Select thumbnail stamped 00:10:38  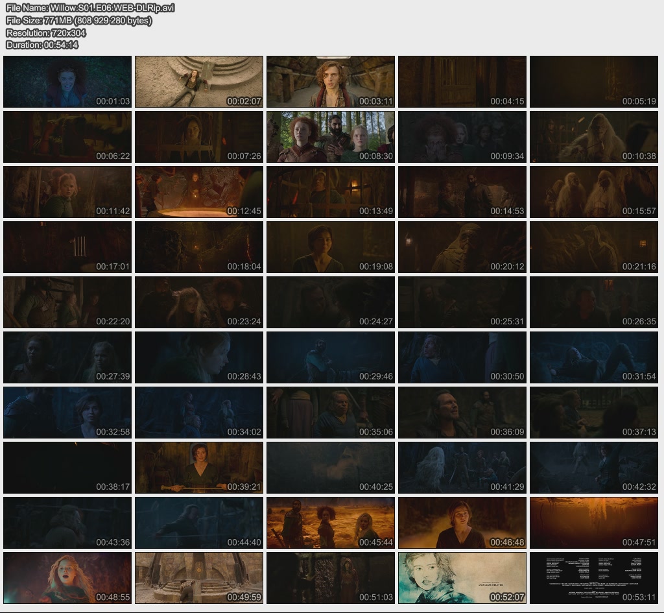click(594, 137)
